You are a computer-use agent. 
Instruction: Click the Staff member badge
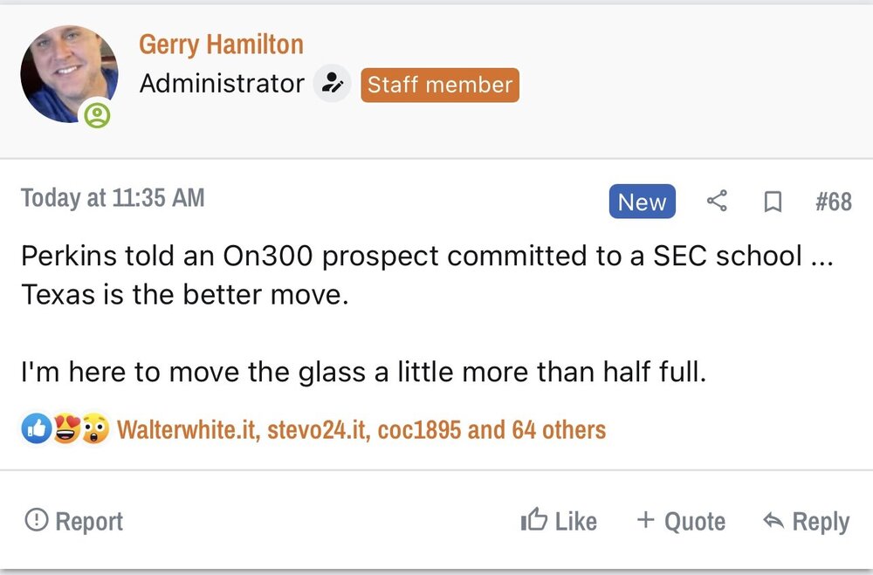coord(440,85)
